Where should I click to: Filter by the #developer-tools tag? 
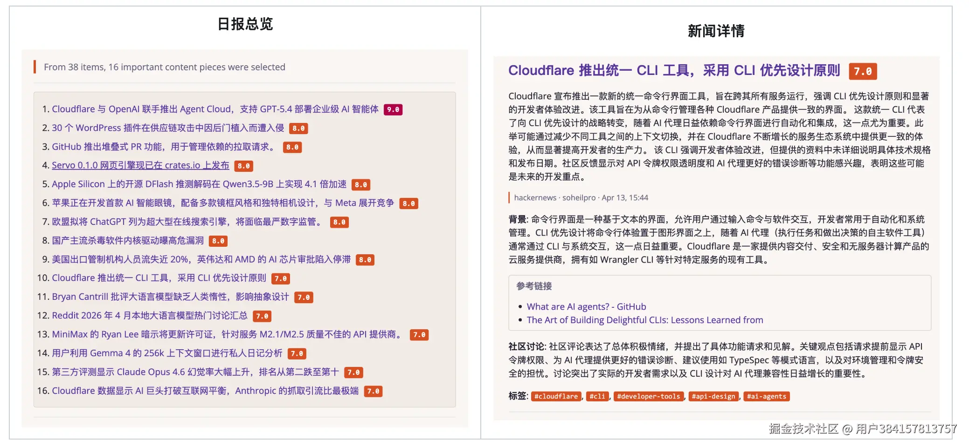[649, 396]
